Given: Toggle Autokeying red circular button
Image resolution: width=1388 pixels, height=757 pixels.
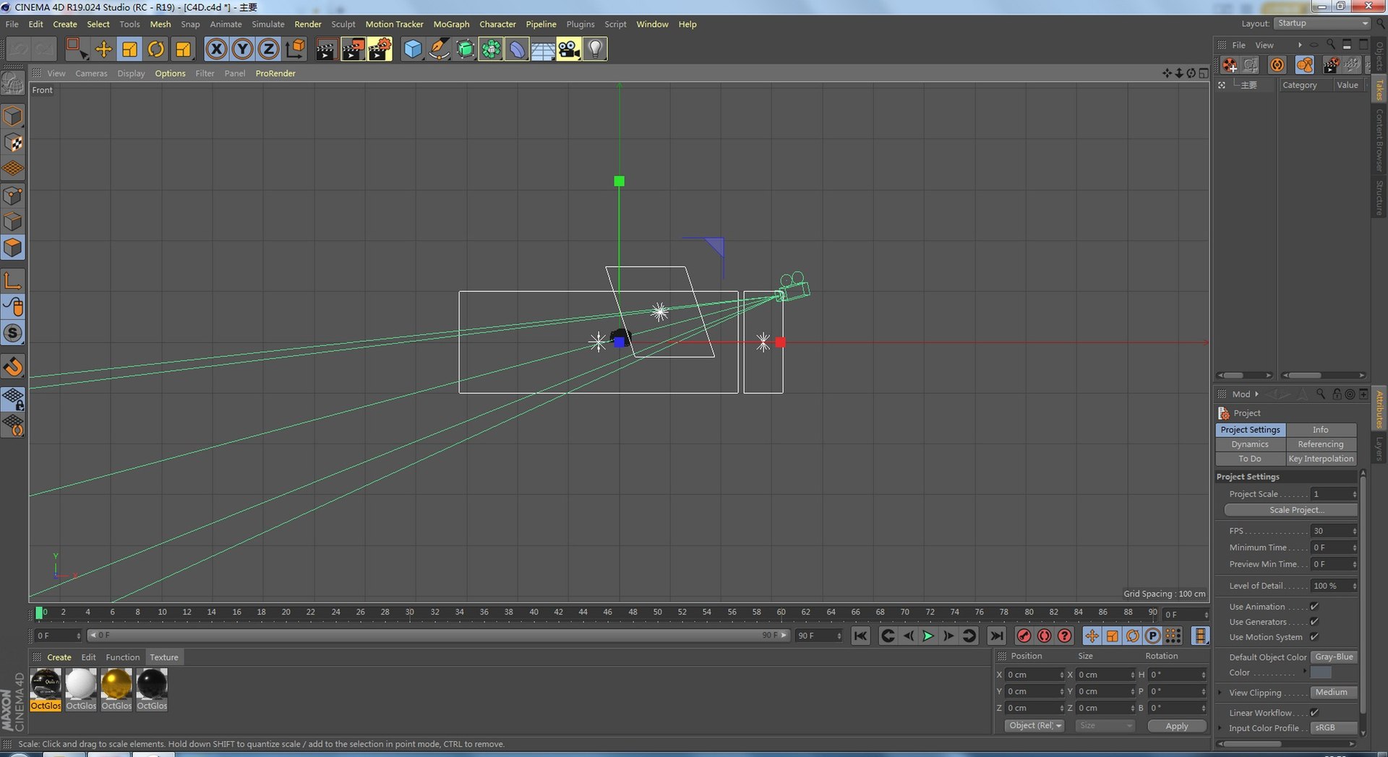Looking at the screenshot, I should point(1045,636).
